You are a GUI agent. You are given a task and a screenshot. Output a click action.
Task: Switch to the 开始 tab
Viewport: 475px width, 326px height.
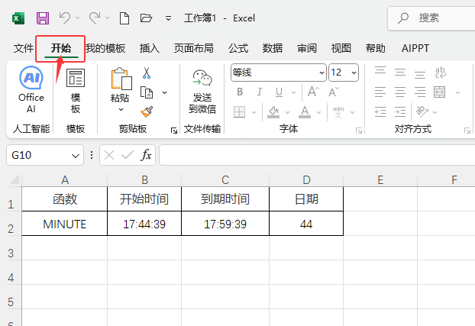[x=61, y=48]
